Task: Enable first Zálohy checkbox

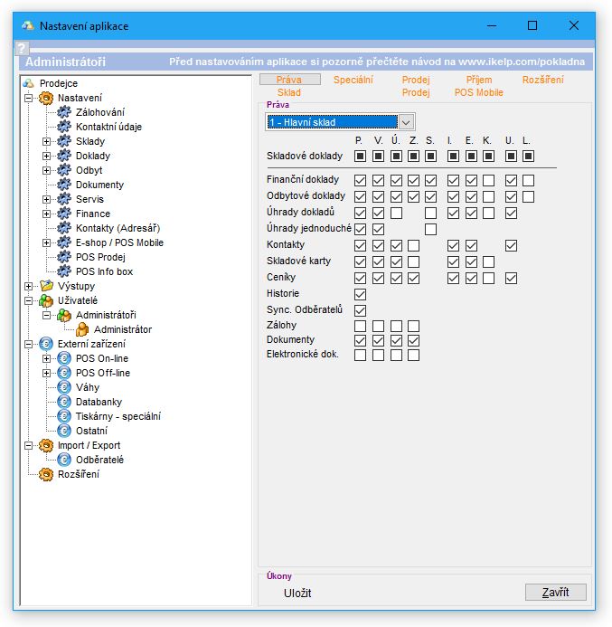Action: click(x=361, y=326)
